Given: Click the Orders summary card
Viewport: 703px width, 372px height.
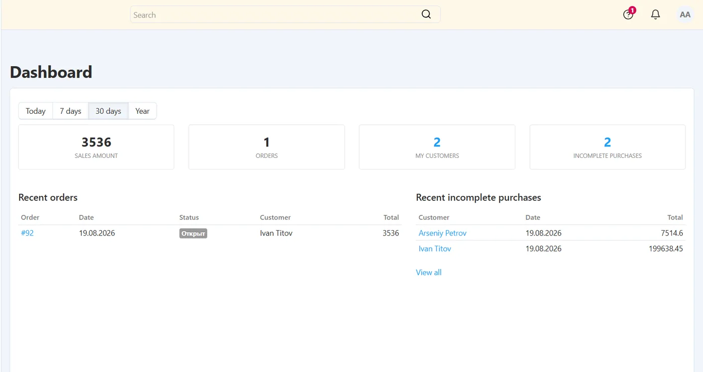Looking at the screenshot, I should (x=267, y=147).
